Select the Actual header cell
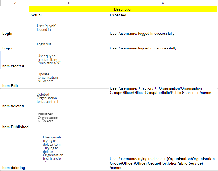218x171 pixels. [x=69, y=15]
